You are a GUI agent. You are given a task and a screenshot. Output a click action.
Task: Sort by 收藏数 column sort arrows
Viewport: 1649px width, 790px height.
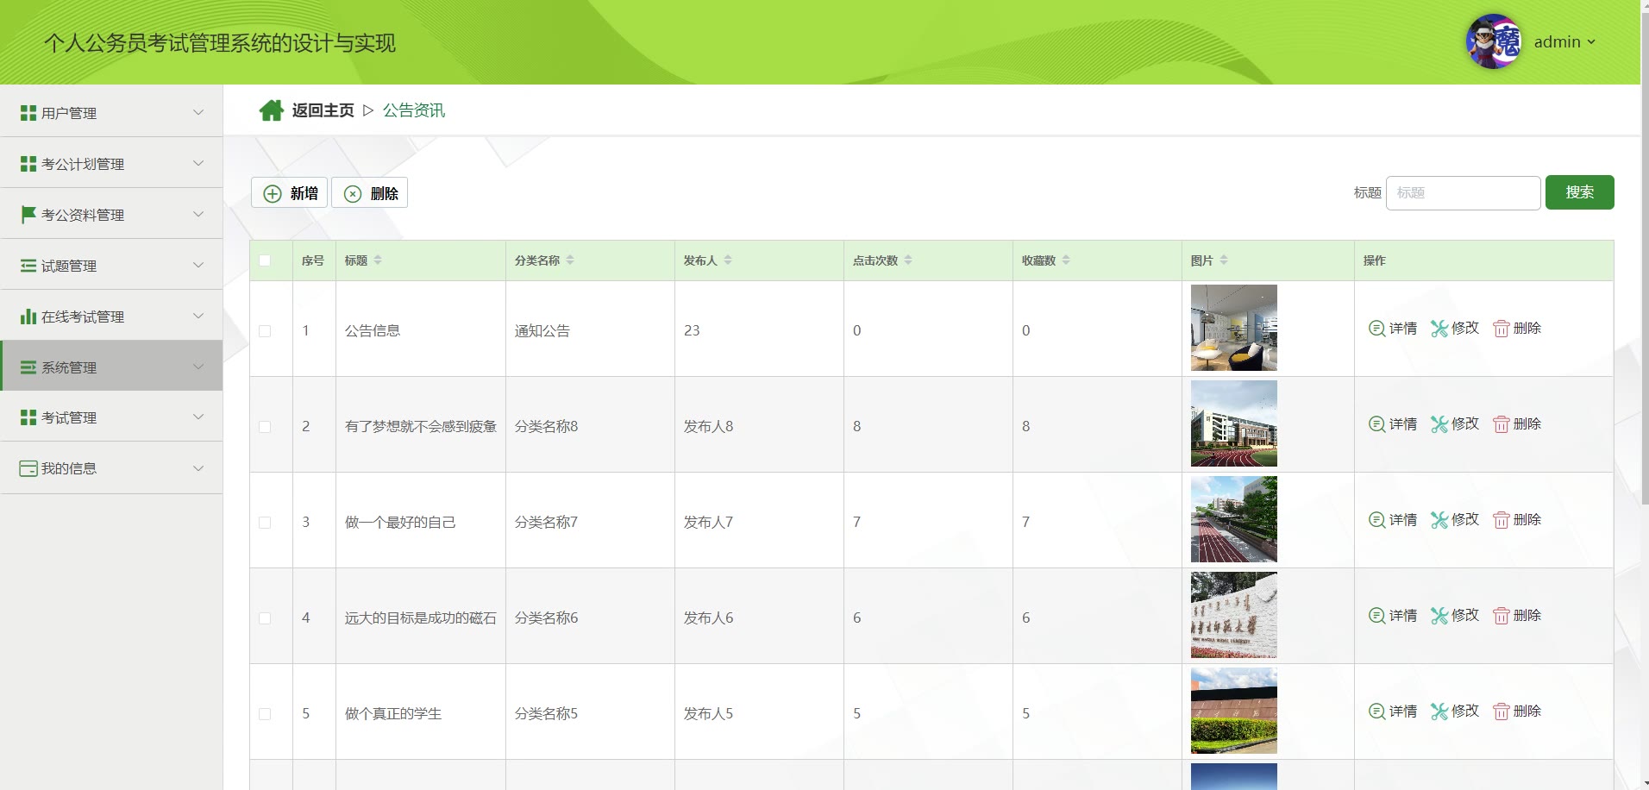point(1066,260)
